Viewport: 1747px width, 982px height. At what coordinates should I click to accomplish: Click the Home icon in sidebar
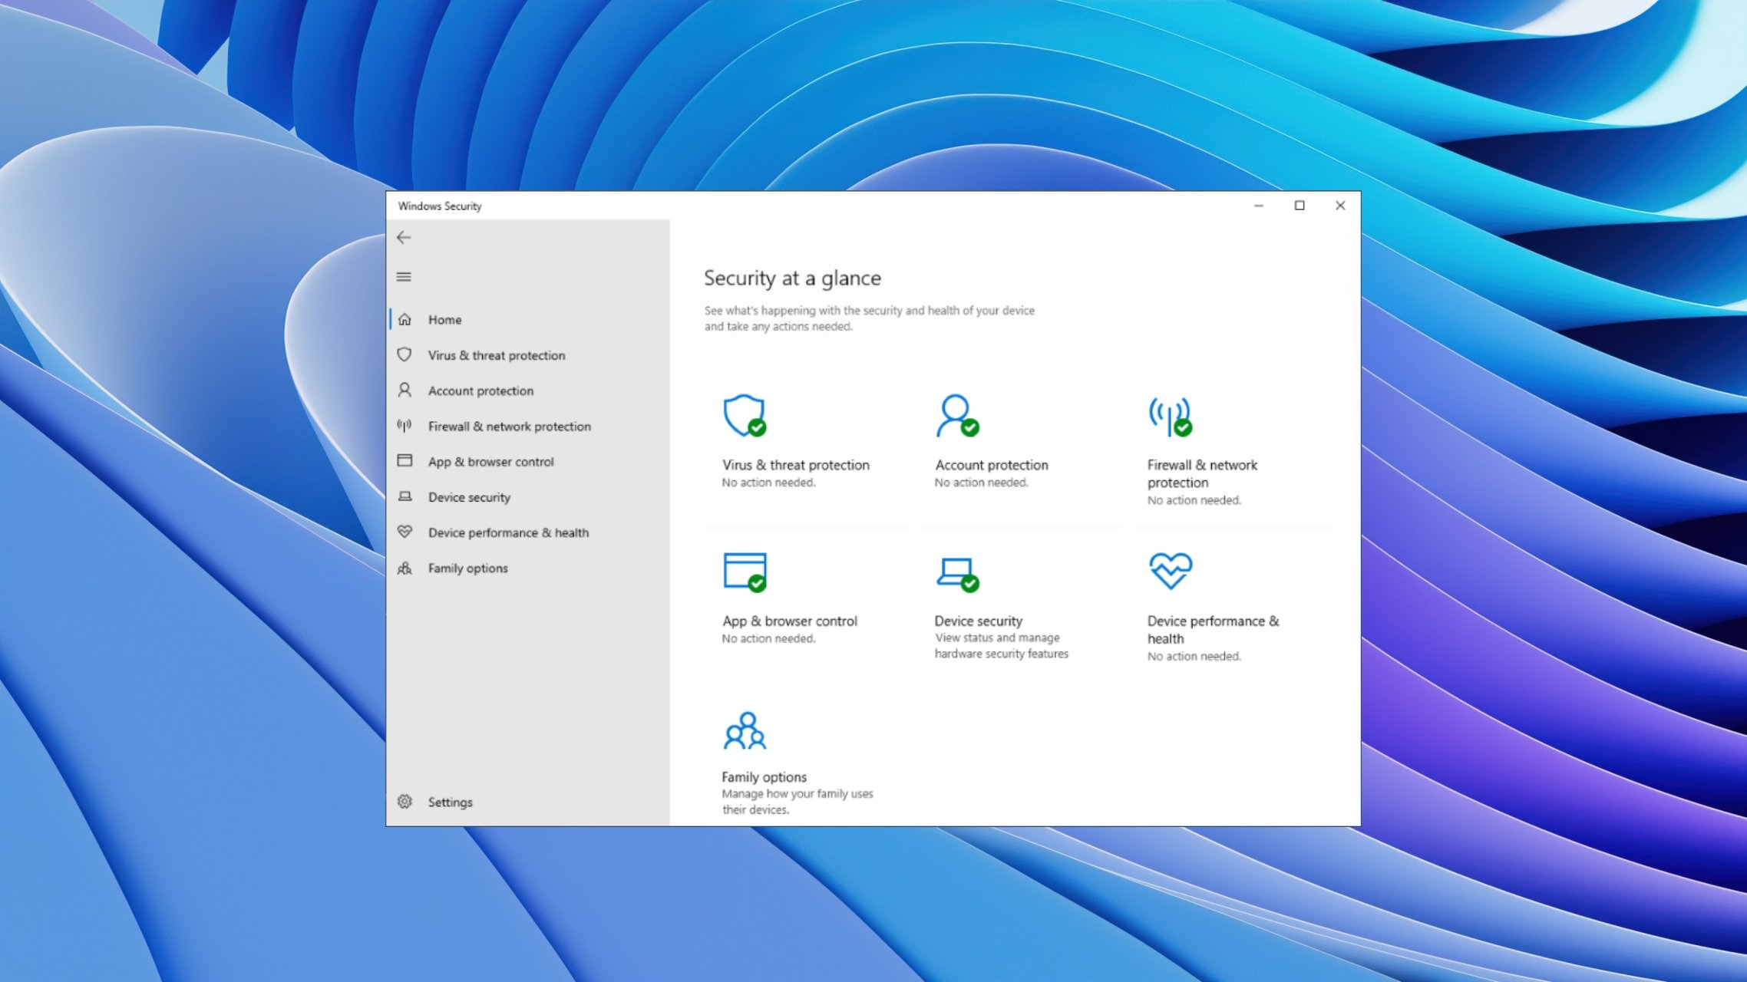[x=405, y=319]
